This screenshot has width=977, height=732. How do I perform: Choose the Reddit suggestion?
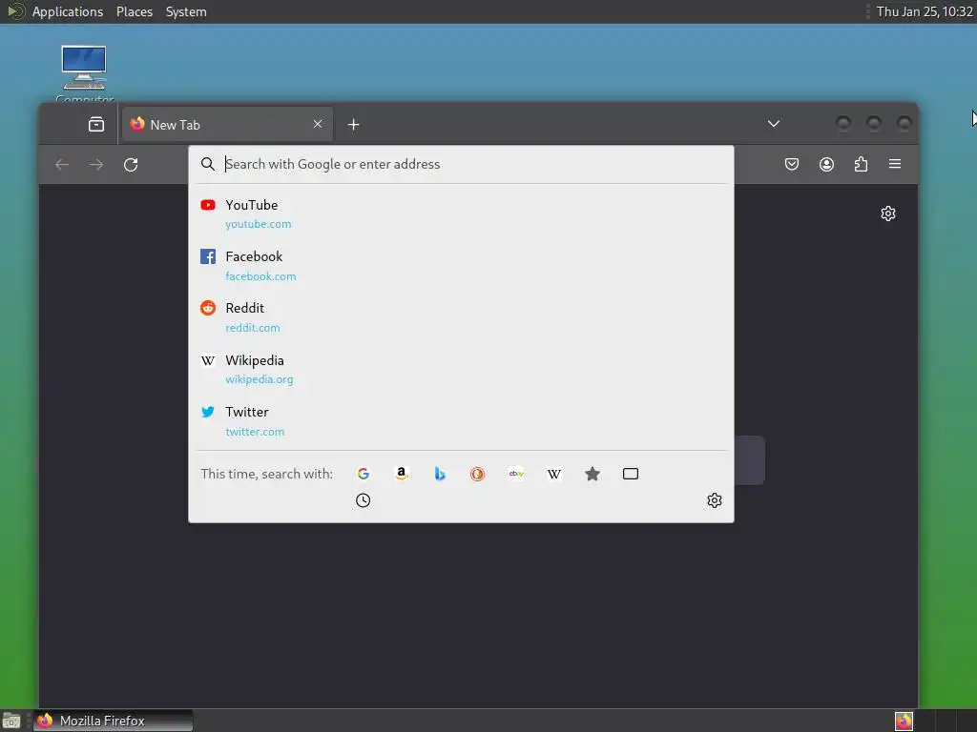(461, 317)
